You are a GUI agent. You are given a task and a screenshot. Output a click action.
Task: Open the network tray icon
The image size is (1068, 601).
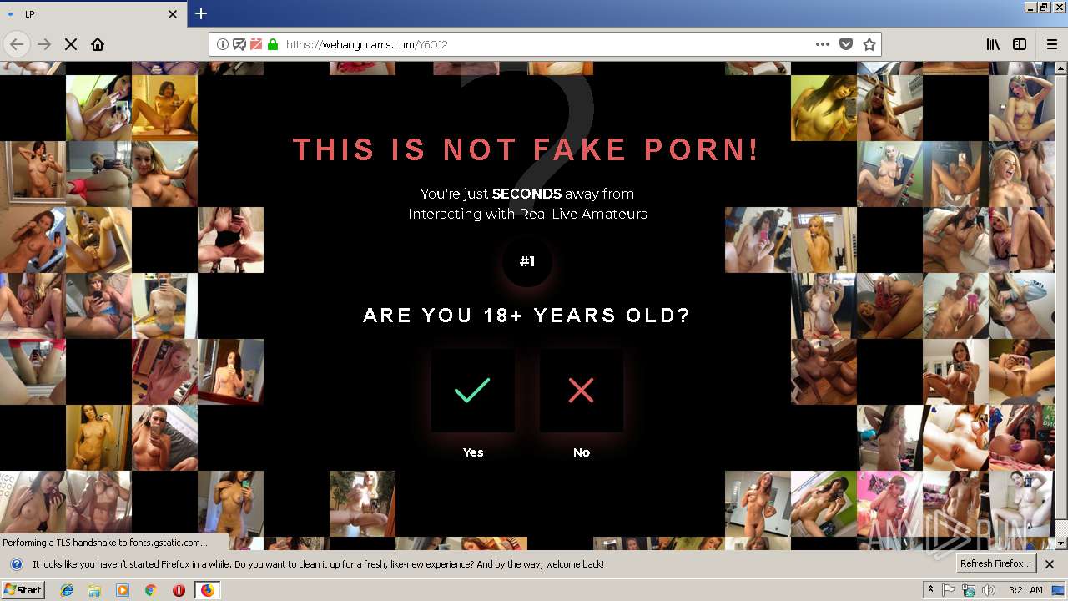[969, 590]
